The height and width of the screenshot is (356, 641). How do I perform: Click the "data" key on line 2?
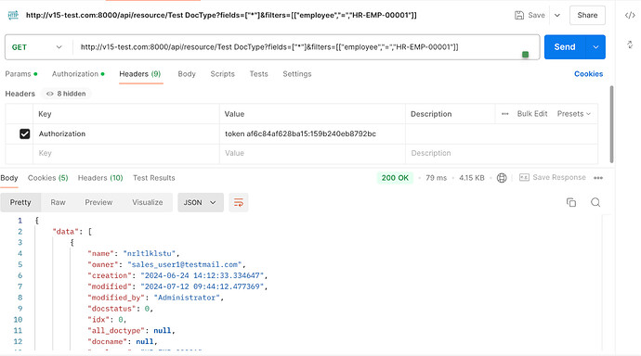65,232
